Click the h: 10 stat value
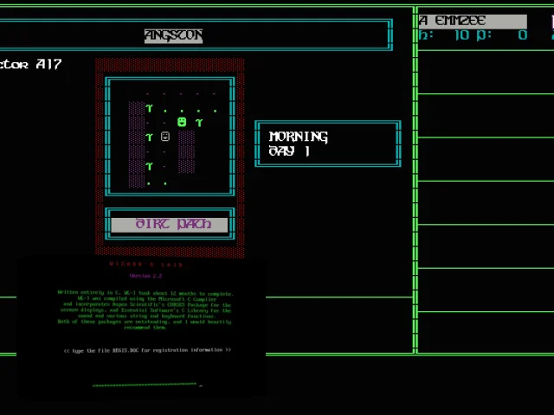The width and height of the screenshot is (554, 415). point(444,35)
